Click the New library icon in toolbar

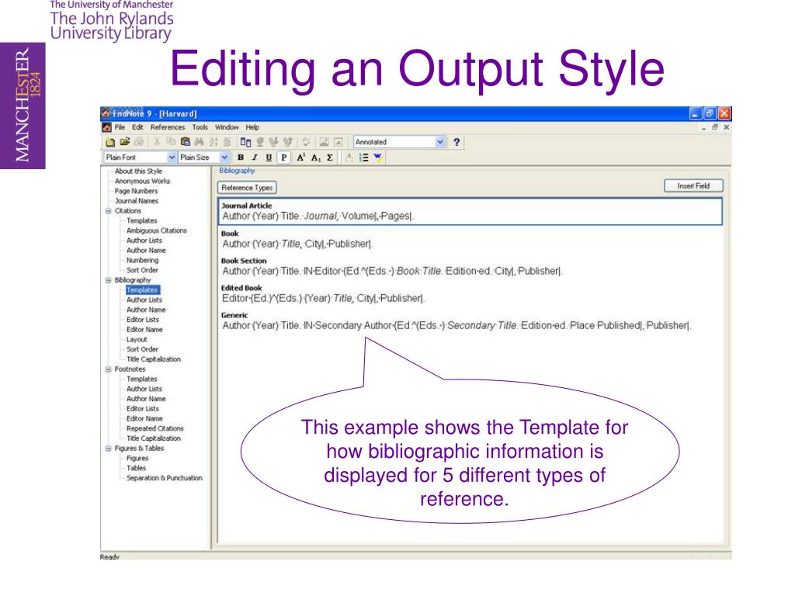point(109,142)
